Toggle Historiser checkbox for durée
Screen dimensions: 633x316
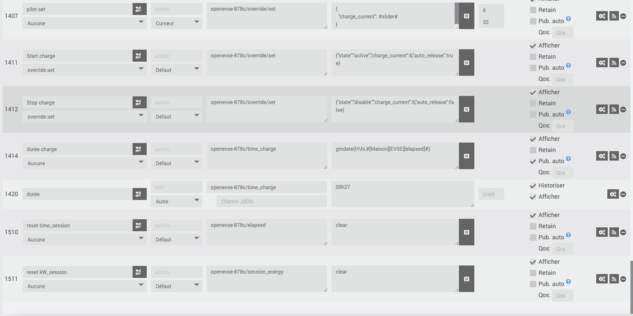[533, 185]
